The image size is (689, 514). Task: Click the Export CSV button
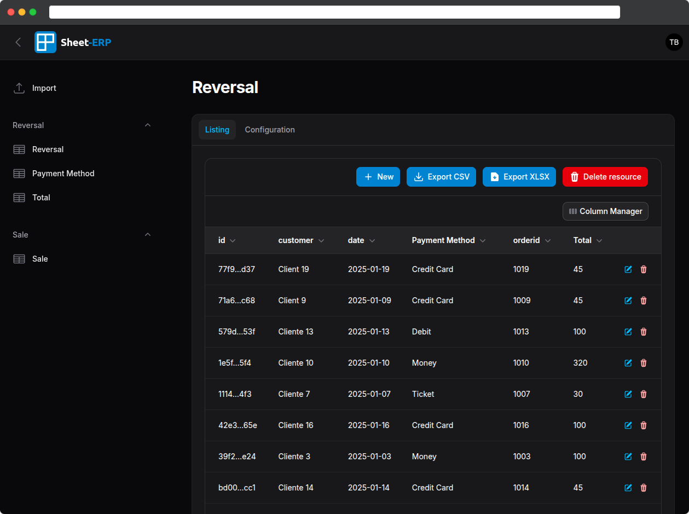pyautogui.click(x=441, y=177)
